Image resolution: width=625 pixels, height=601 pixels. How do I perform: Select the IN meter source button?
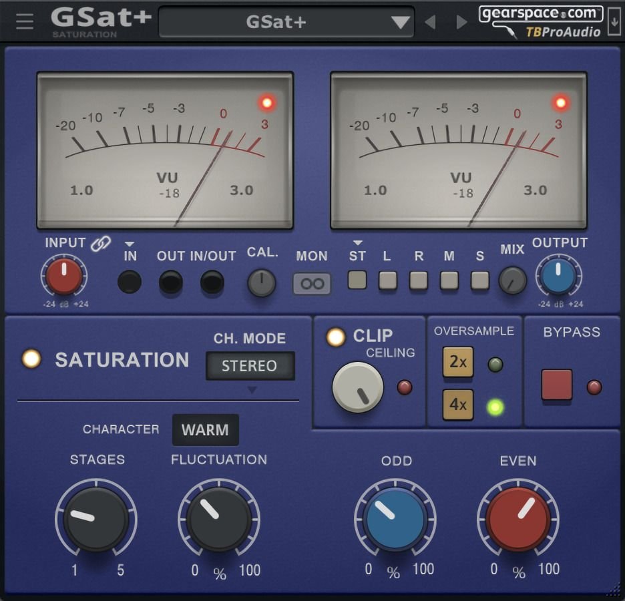pos(130,282)
